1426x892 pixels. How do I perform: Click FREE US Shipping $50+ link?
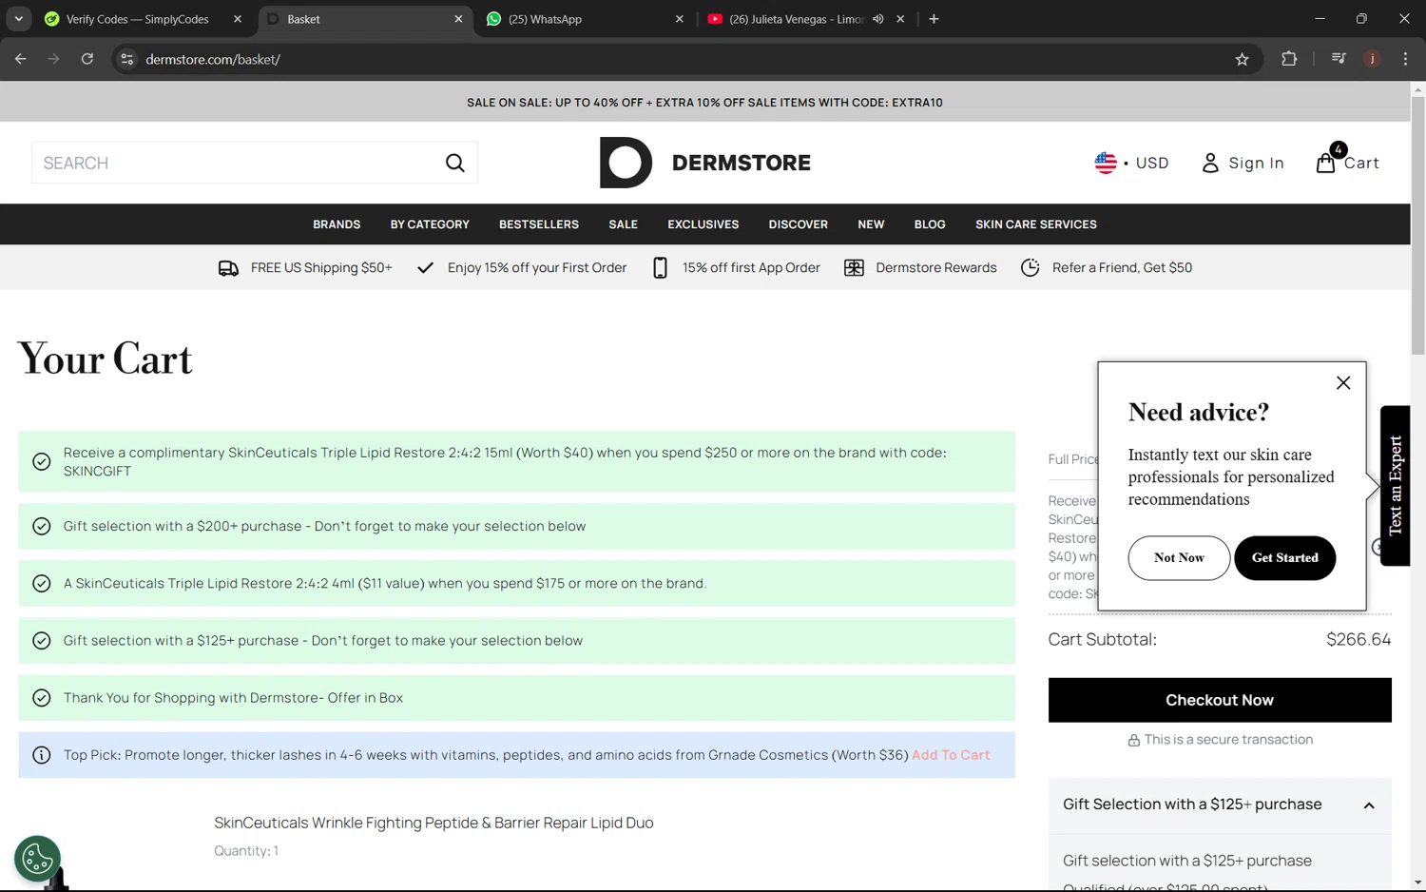pyautogui.click(x=321, y=268)
